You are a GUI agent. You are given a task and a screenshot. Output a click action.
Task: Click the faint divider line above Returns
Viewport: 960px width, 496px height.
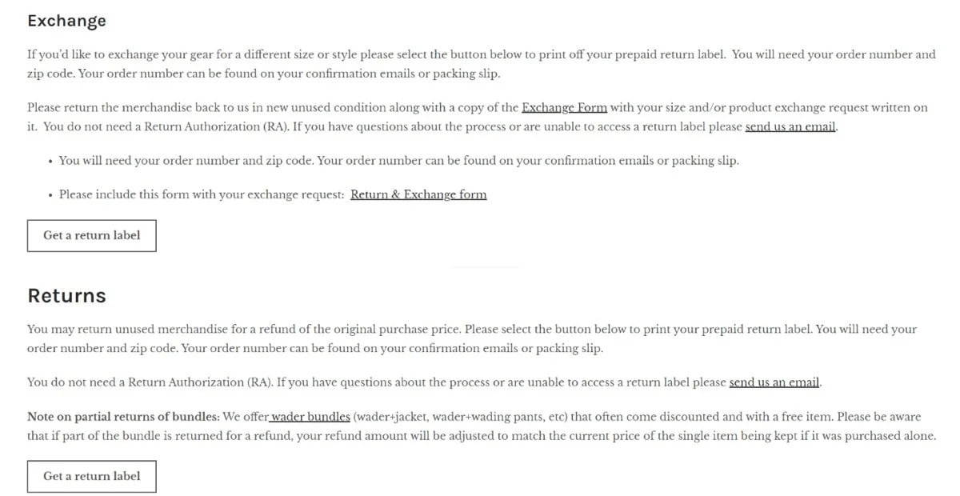click(x=486, y=266)
